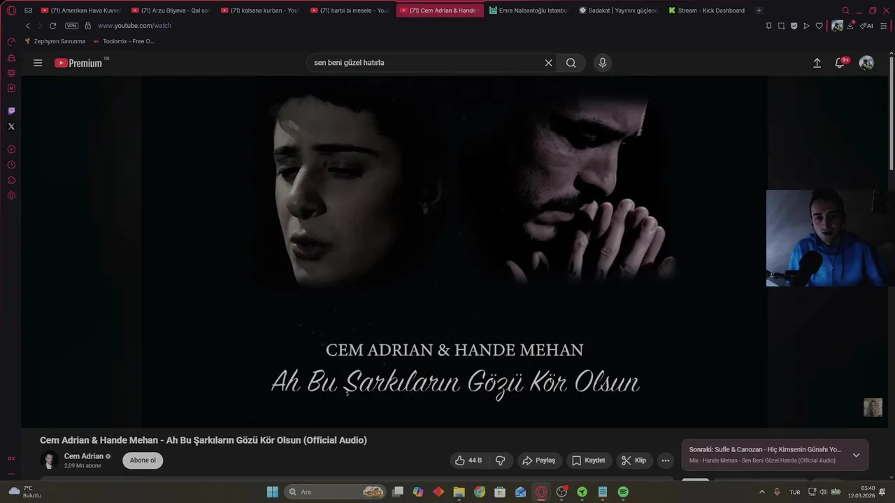Go back with the browser back arrow
Image resolution: width=895 pixels, height=503 pixels.
tap(28, 26)
